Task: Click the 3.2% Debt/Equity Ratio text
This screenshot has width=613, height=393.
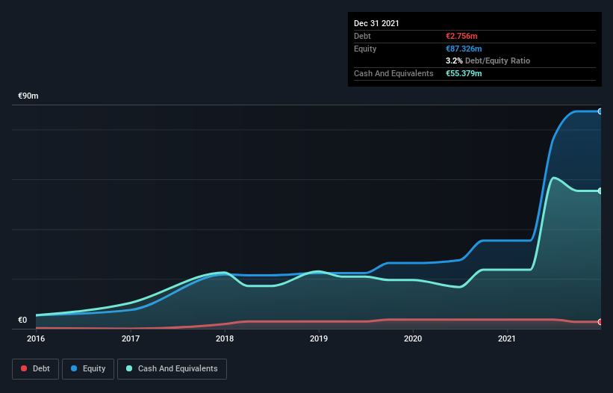Action: 488,61
